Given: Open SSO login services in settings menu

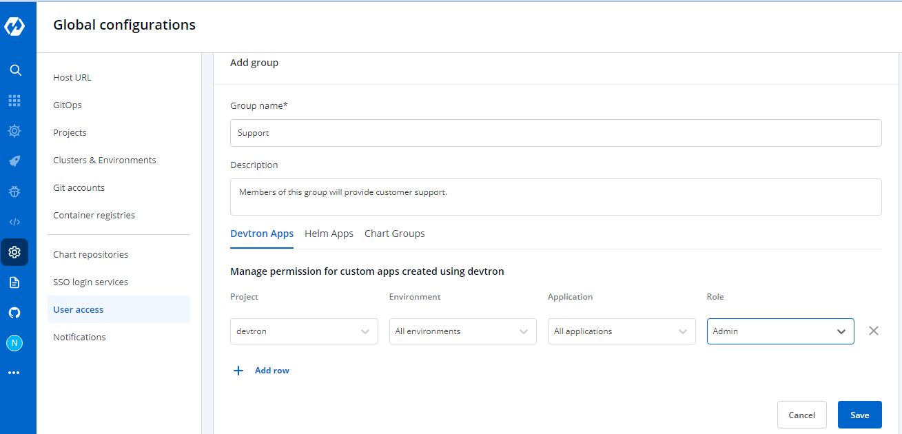Looking at the screenshot, I should coord(90,282).
